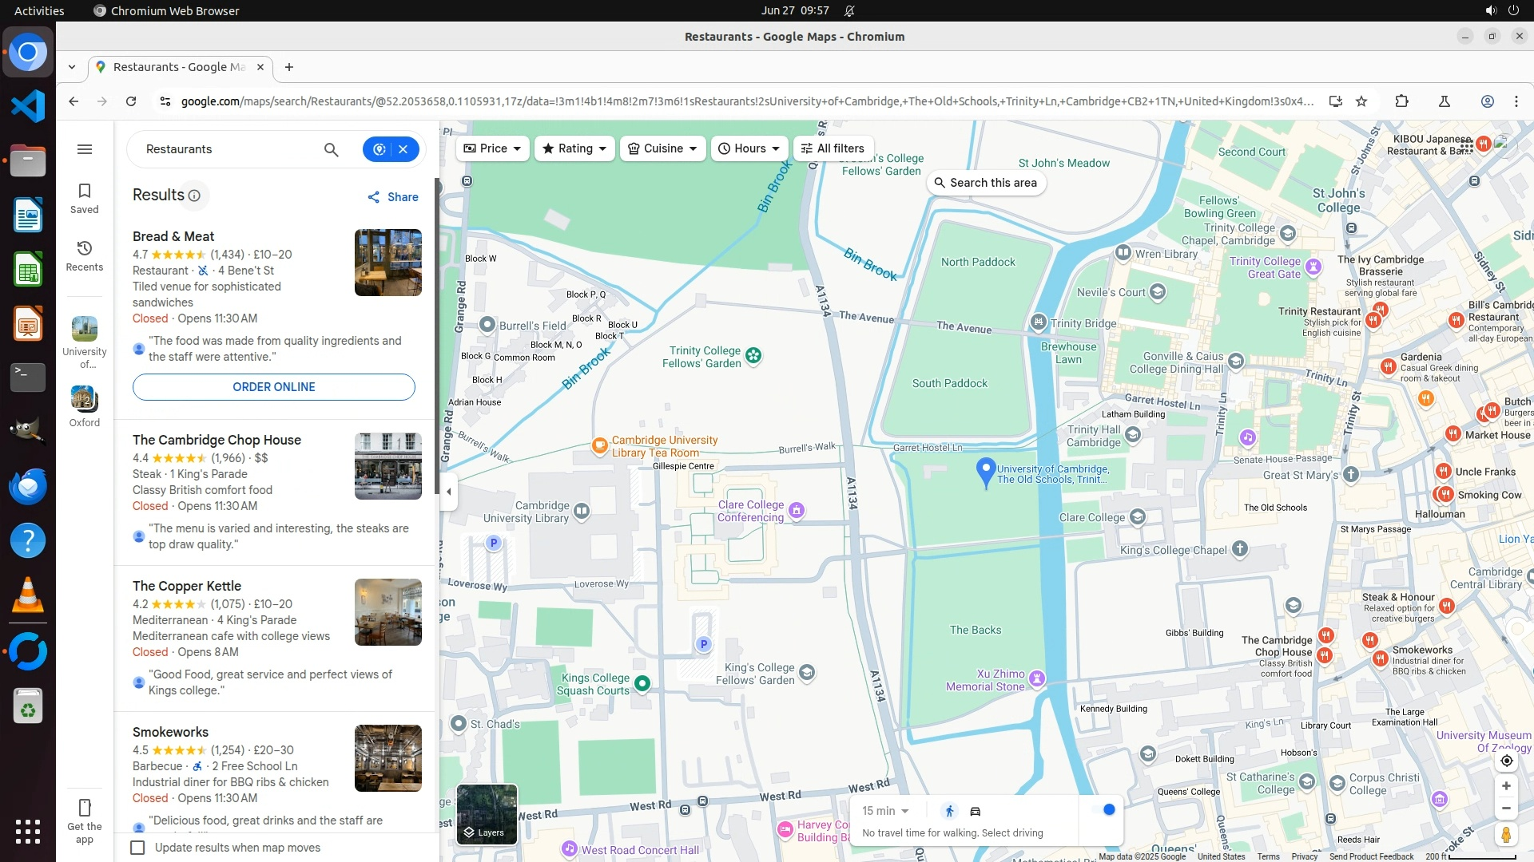Open the 15 min travel time dropdown
The height and width of the screenshot is (862, 1534).
[x=885, y=811]
